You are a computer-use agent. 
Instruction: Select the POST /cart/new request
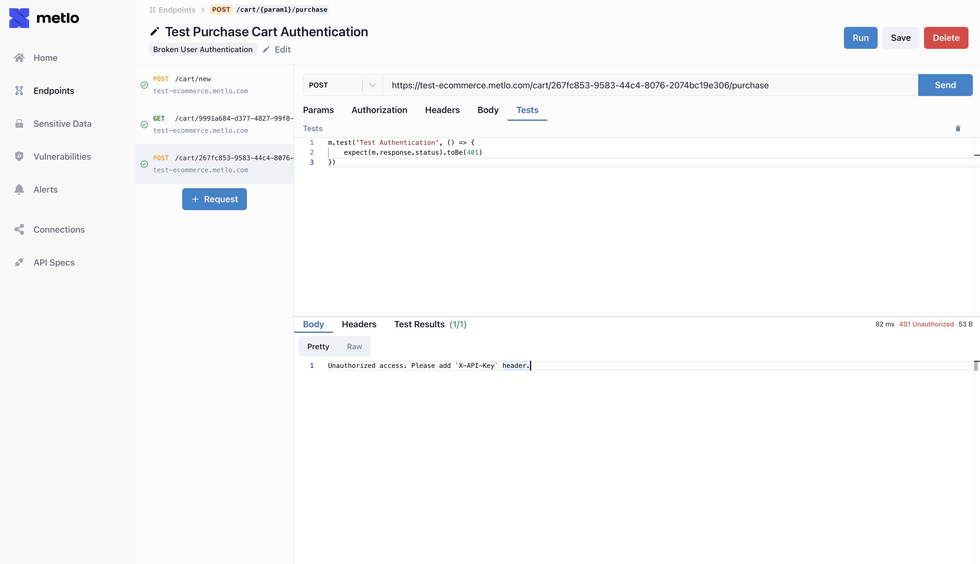(x=214, y=85)
